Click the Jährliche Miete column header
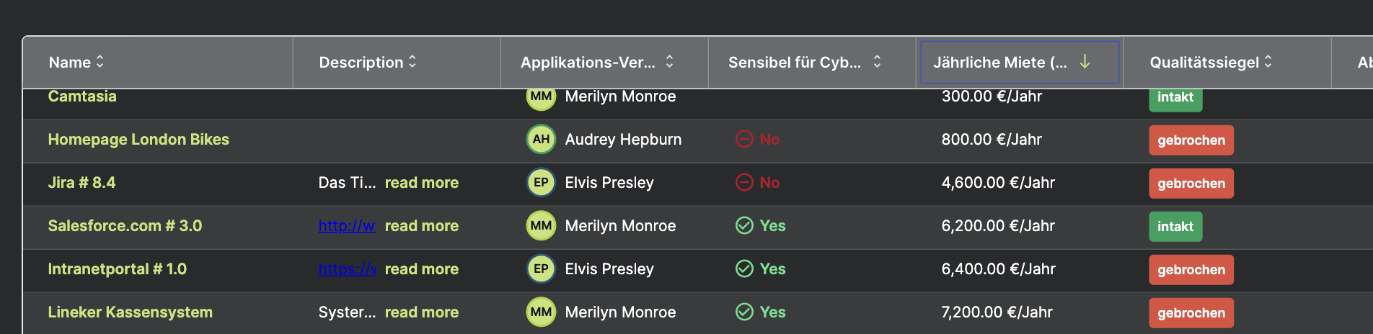The width and height of the screenshot is (1373, 334). [999, 63]
